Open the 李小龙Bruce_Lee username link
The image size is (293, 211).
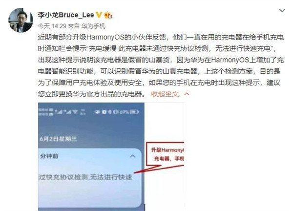66,15
